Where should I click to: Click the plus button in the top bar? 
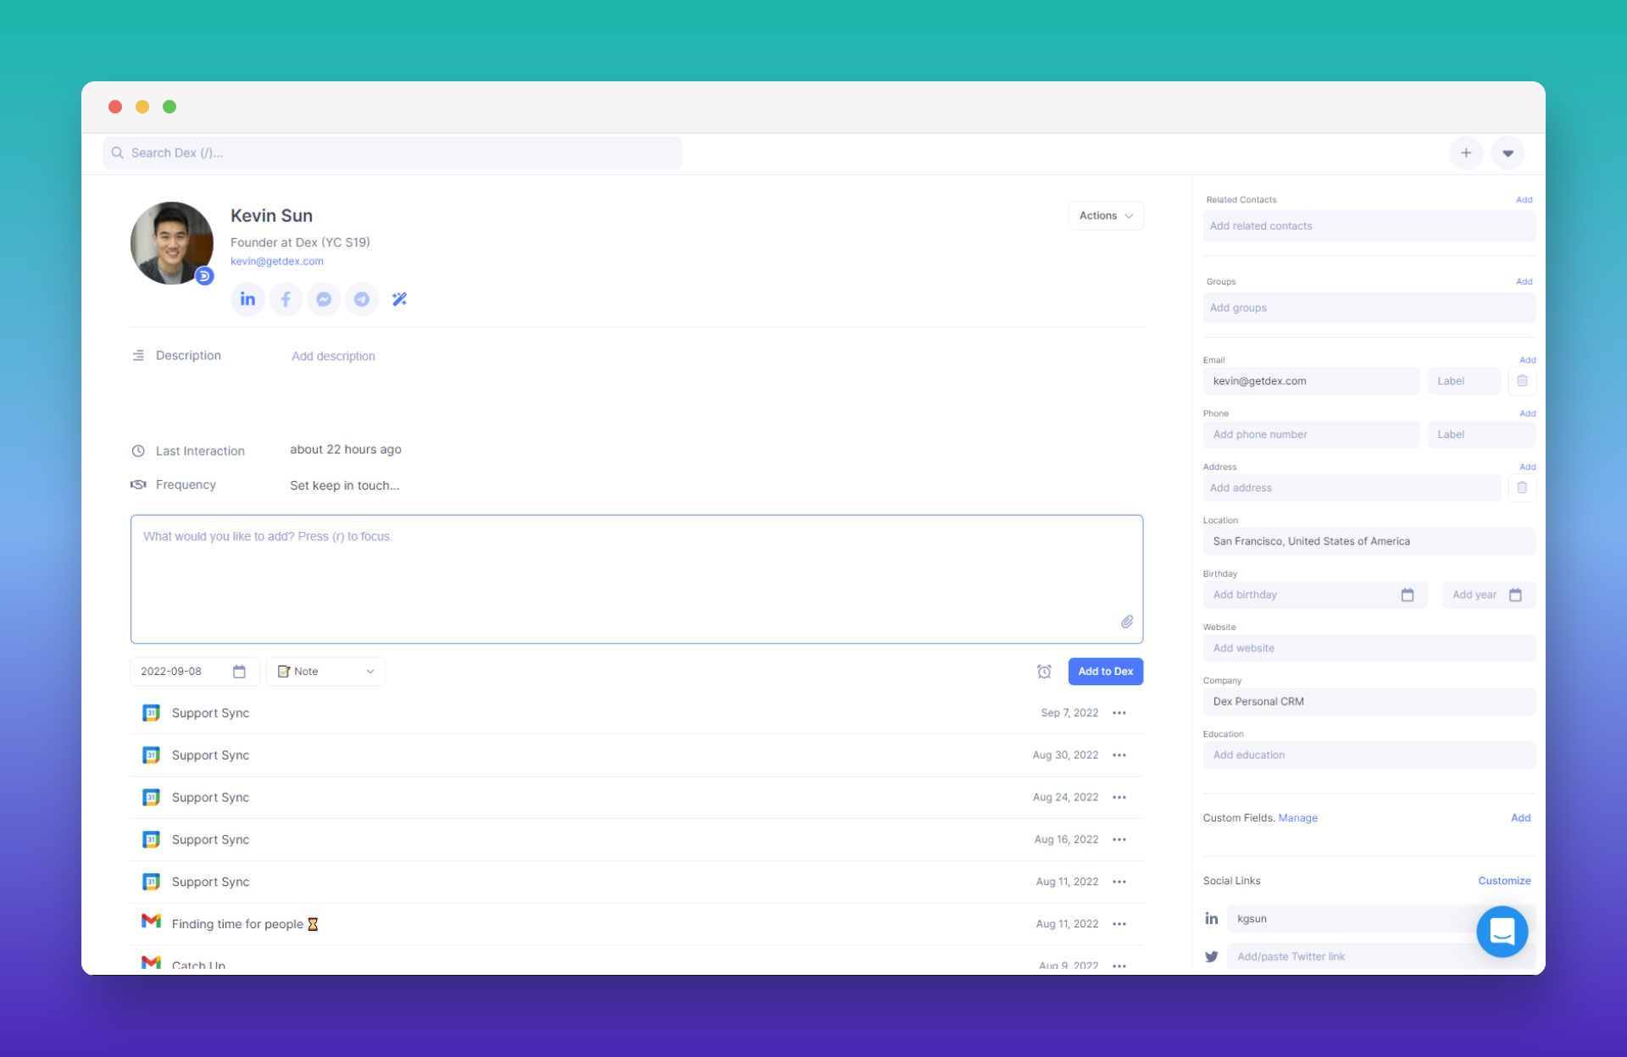point(1466,153)
